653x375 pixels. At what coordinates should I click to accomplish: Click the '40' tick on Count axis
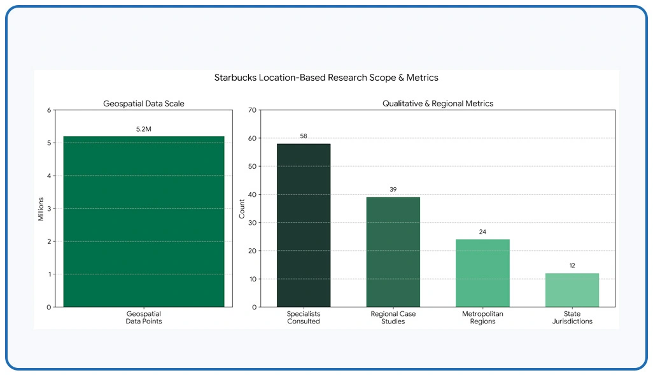tap(253, 195)
